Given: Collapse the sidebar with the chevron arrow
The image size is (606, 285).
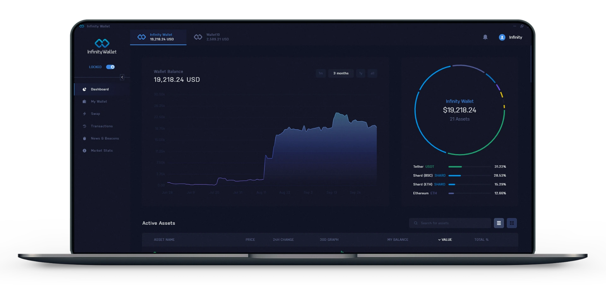Looking at the screenshot, I should [x=122, y=77].
